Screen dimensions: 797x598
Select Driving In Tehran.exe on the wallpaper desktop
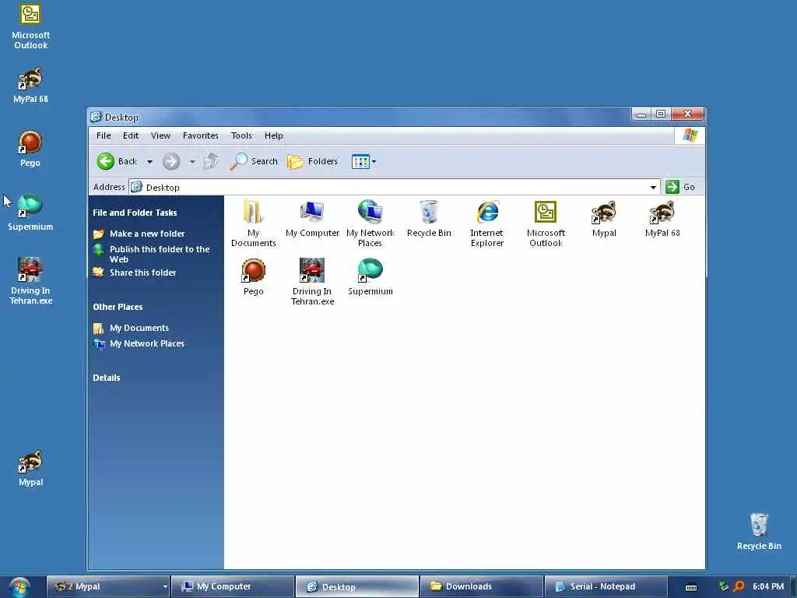point(30,282)
